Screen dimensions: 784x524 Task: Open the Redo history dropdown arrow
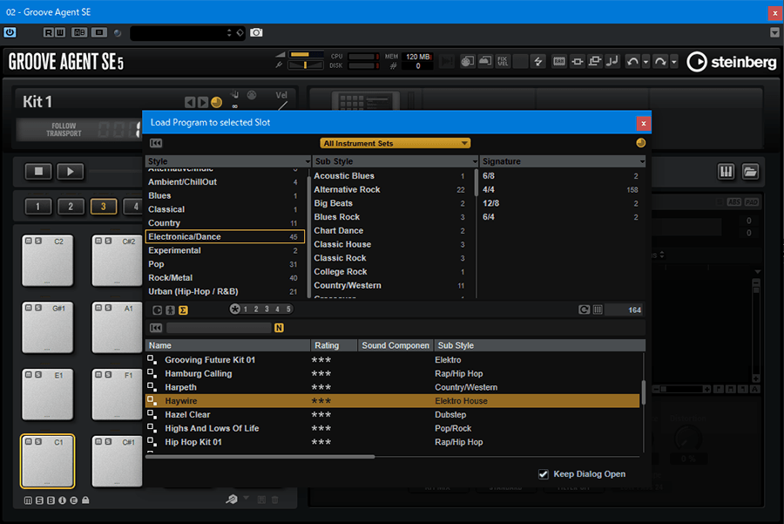[x=673, y=62]
